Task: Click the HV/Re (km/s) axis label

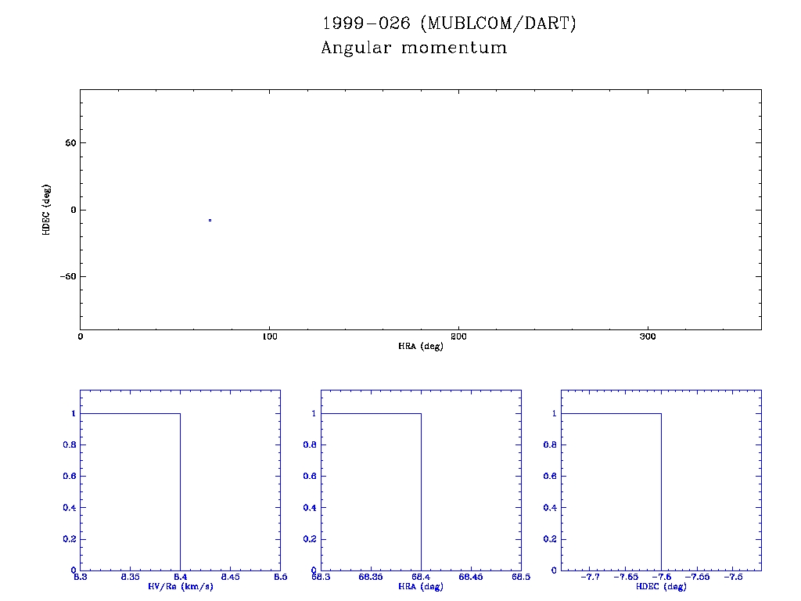Action: click(180, 586)
